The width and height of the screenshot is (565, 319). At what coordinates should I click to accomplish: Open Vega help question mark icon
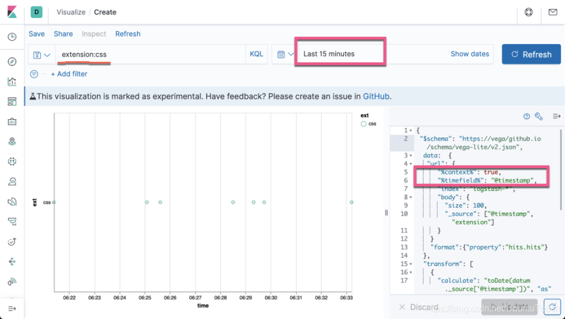click(527, 117)
